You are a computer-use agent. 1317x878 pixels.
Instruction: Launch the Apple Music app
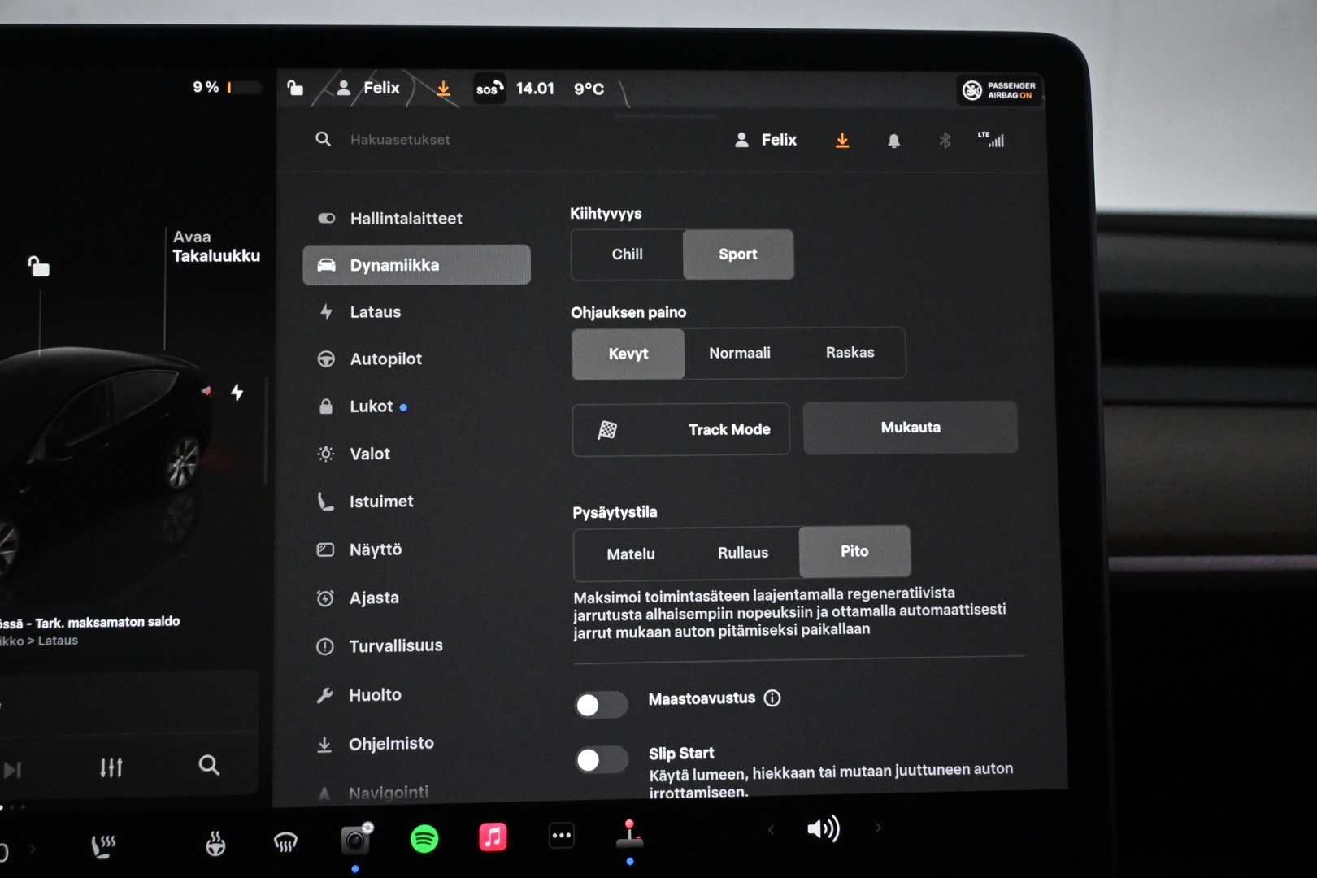pos(493,837)
